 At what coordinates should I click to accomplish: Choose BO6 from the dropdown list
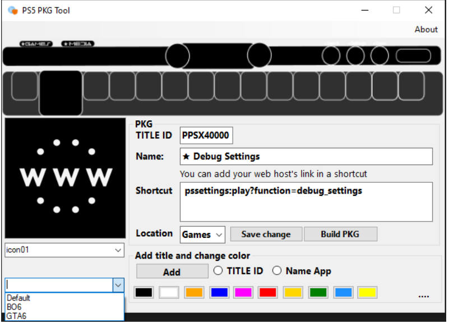(14, 307)
